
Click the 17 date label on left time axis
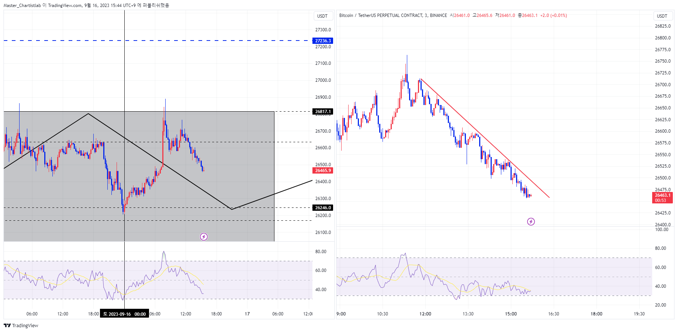click(247, 314)
